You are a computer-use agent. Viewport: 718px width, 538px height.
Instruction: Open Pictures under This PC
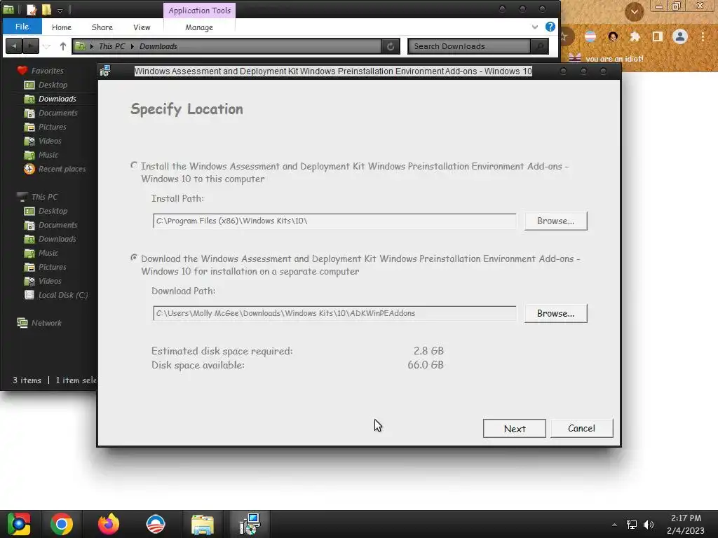tap(52, 267)
